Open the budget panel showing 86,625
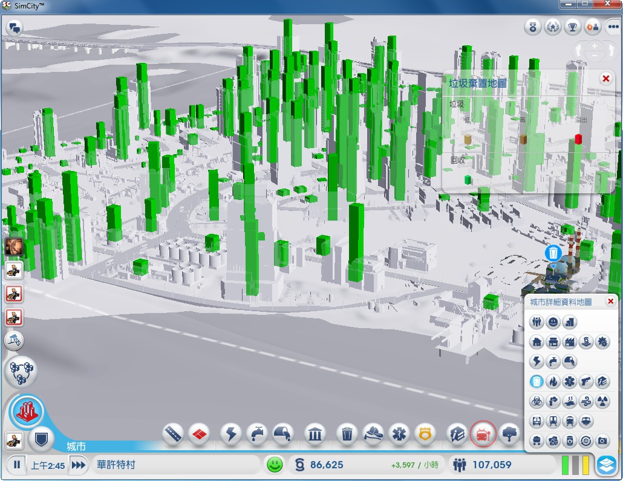The width and height of the screenshot is (623, 481). coord(327,465)
